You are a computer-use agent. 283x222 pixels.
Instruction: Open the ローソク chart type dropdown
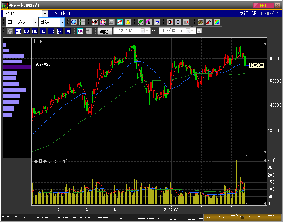tap(35, 22)
